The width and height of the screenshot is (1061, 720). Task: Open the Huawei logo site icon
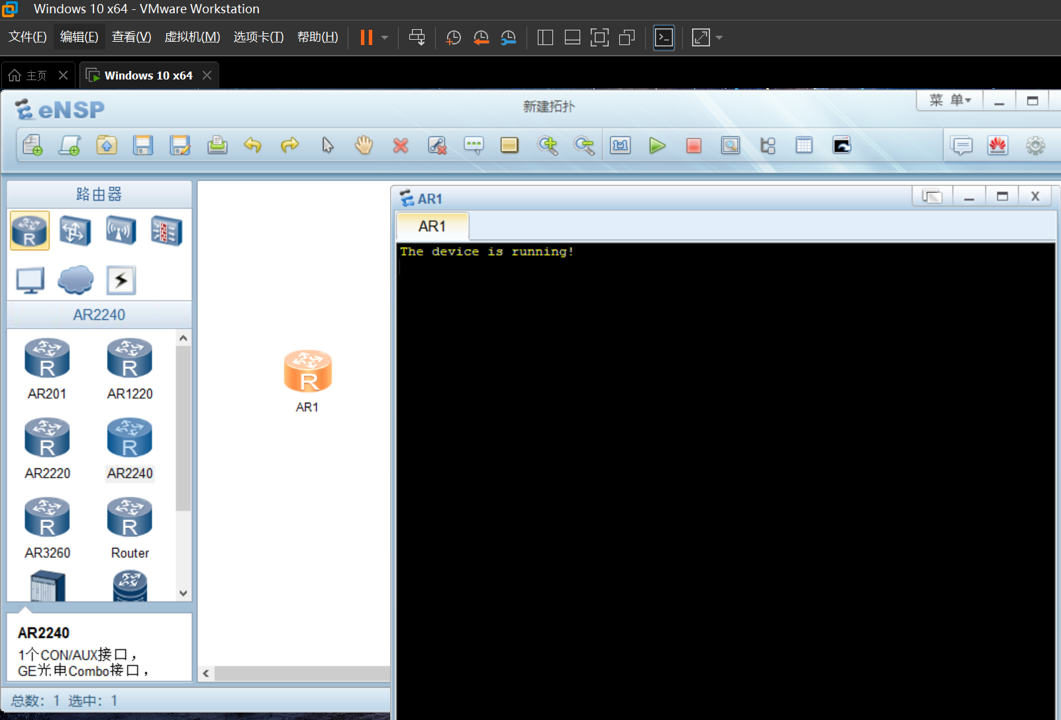[x=998, y=145]
